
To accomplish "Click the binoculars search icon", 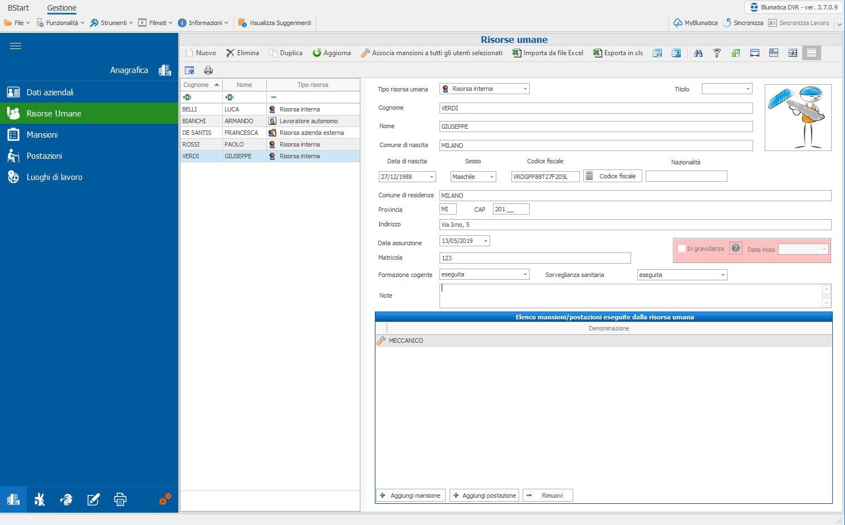I will (698, 53).
